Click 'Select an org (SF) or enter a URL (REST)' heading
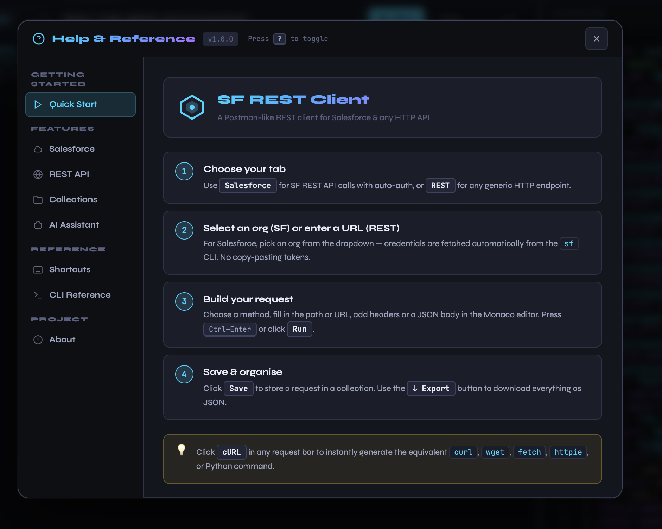662x529 pixels. pos(301,228)
